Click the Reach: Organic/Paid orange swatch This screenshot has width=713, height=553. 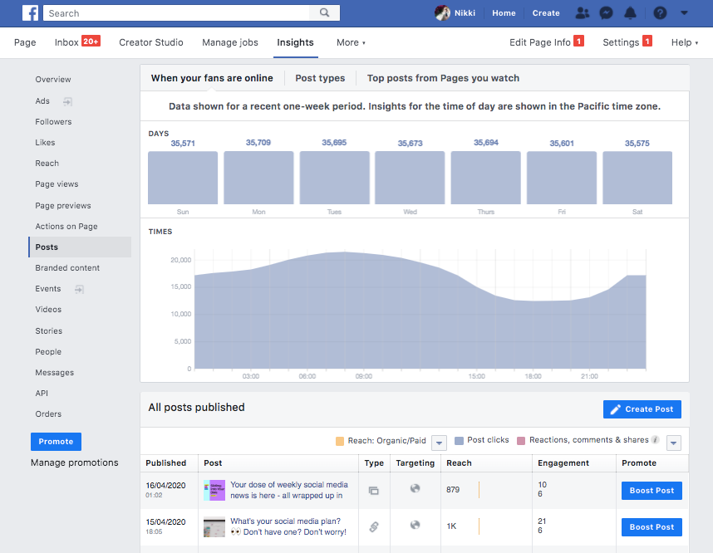[340, 441]
